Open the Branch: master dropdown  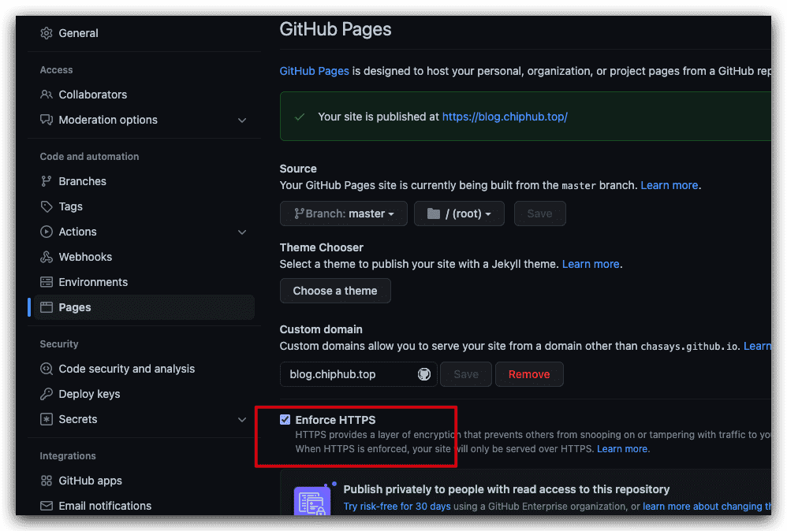pos(344,214)
